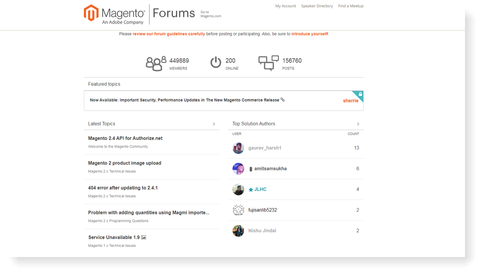
Task: Open Problem with adding quantities using Magmi topic
Action: pyautogui.click(x=149, y=213)
